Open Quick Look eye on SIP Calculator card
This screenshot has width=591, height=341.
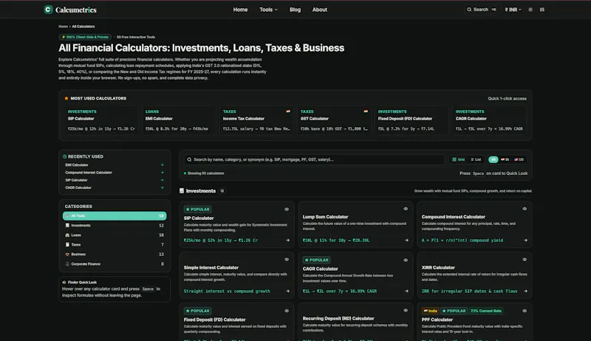click(287, 210)
